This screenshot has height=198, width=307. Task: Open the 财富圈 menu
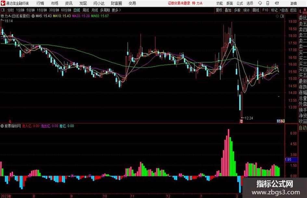pyautogui.click(x=116, y=3)
